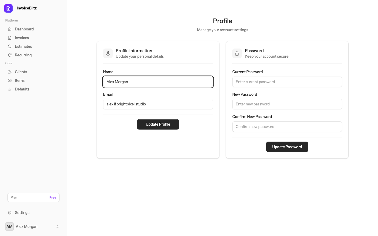Click the InvoiceBlitz purple logo
The height and width of the screenshot is (236, 378).
(x=8, y=8)
